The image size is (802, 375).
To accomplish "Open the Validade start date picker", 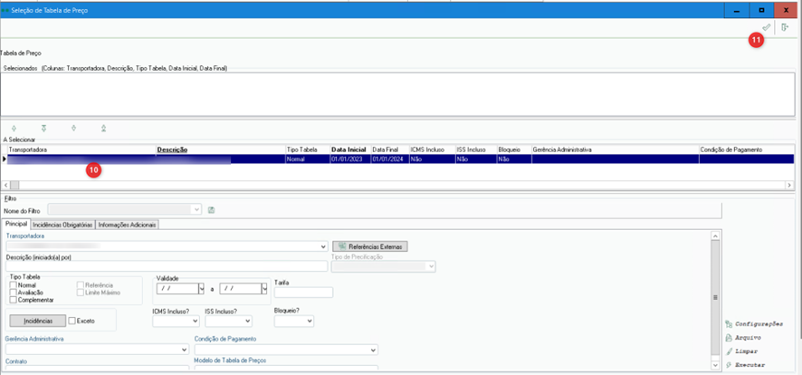I will (x=202, y=289).
